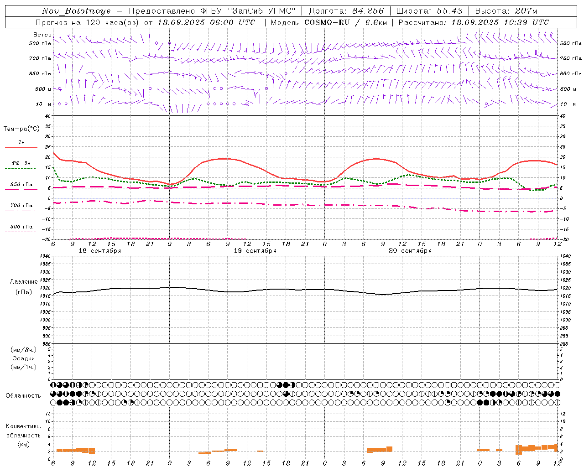Click the Рассчитано: 18.09.2025 10:39 UTC text
584x467 pixels.
(x=474, y=22)
